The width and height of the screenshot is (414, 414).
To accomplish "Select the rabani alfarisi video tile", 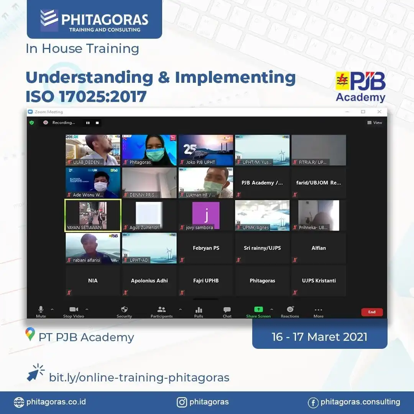I will 93,248.
